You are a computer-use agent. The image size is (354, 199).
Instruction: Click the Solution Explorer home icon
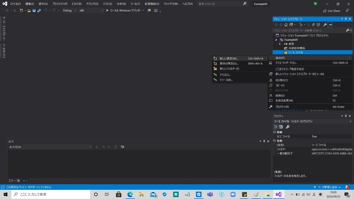(286, 25)
